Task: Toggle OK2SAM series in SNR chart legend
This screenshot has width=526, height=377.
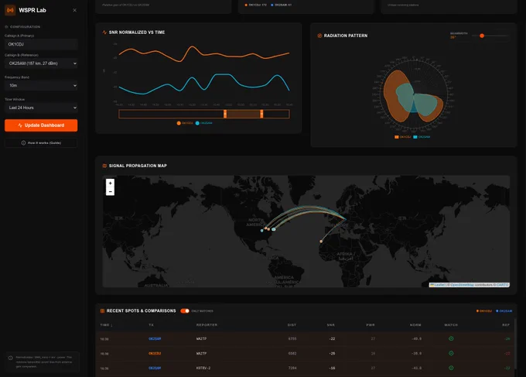Action: pos(204,123)
